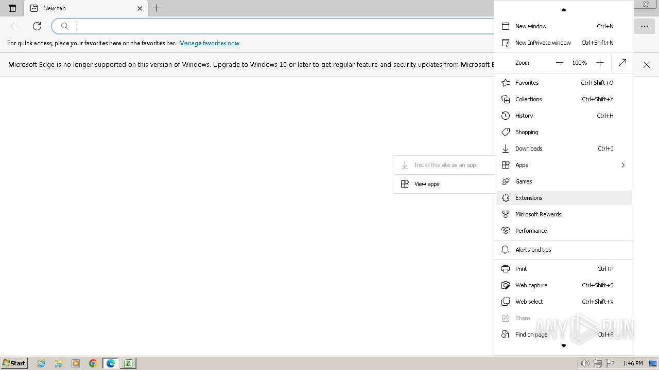Click the Performance heartbeat icon

[x=506, y=231]
